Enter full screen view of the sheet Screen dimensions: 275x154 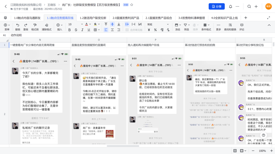click(269, 18)
